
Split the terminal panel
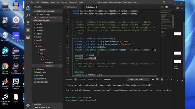157,79
